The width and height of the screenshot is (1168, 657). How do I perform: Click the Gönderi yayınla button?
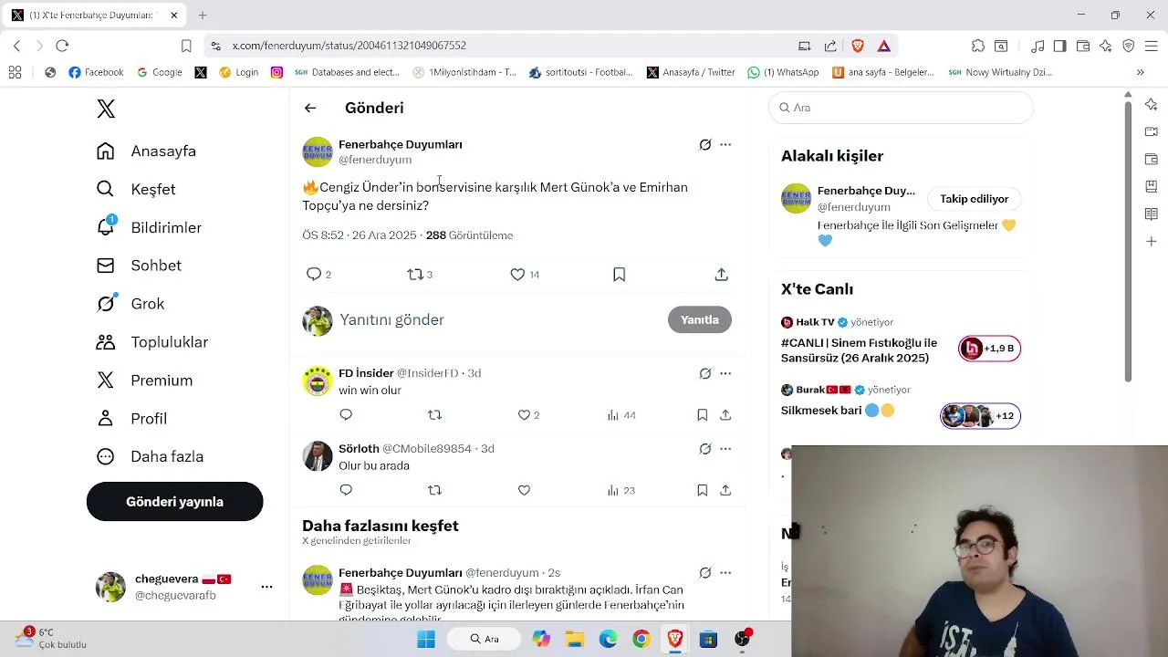tap(174, 502)
